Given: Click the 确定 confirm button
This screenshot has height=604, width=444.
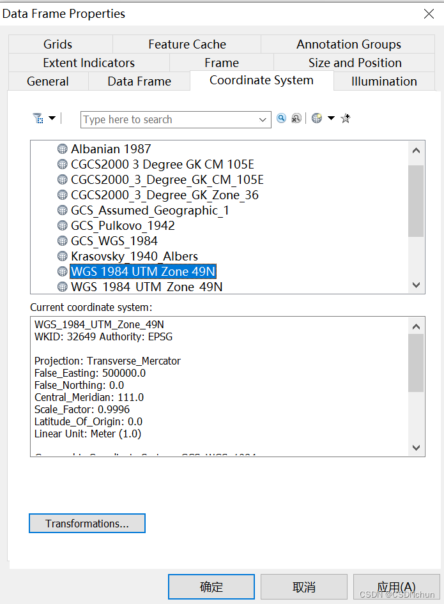Looking at the screenshot, I should 211,586.
